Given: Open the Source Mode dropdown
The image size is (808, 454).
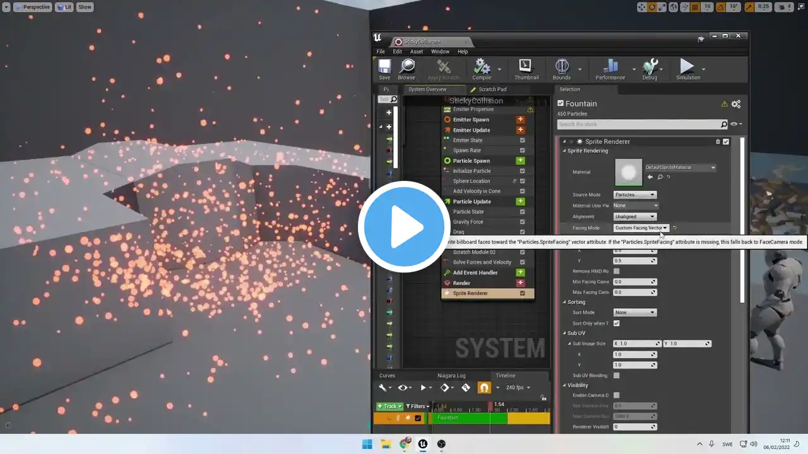Looking at the screenshot, I should coord(635,195).
